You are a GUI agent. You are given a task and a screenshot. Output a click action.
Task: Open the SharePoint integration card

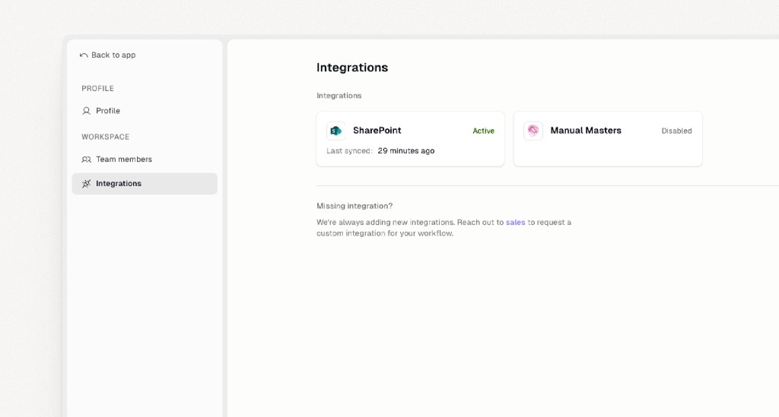point(410,139)
